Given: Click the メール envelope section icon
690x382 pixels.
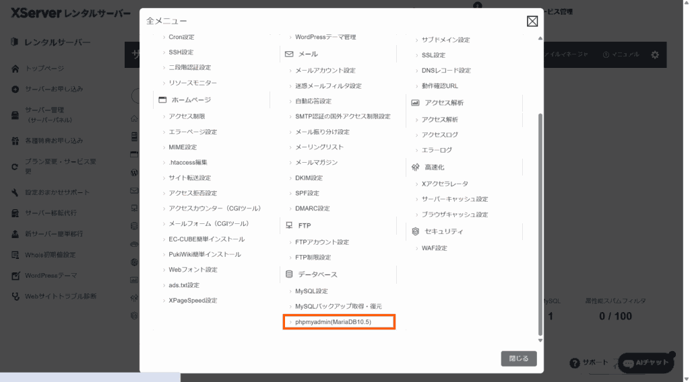Looking at the screenshot, I should [x=290, y=54].
